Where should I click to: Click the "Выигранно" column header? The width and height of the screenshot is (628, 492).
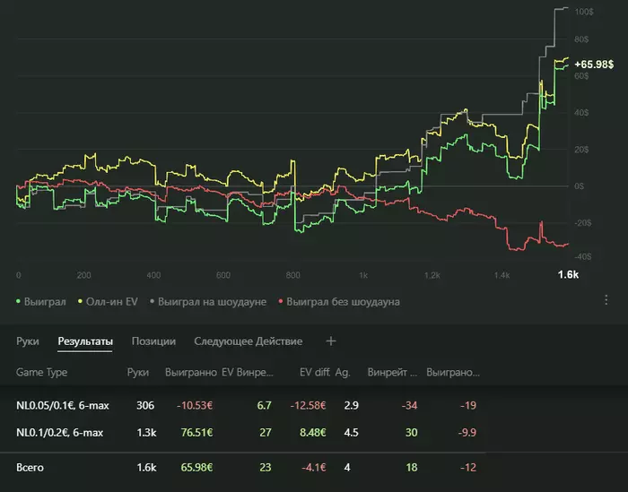(189, 372)
